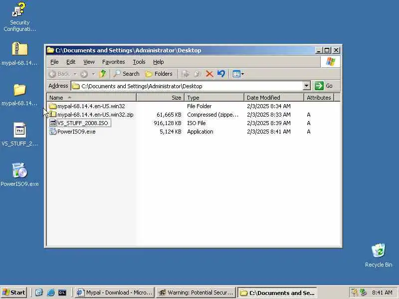The height and width of the screenshot is (299, 399).
Task: Click the Back navigation button
Action: [59, 74]
